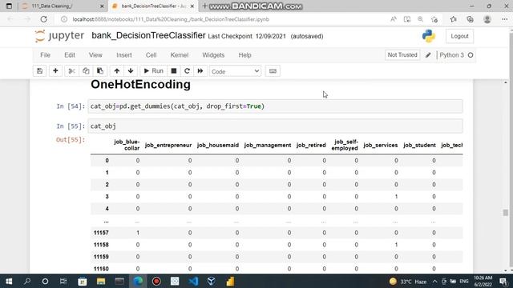The height and width of the screenshot is (288, 513).
Task: Open a new browser tab with plus
Action: [x=205, y=6]
